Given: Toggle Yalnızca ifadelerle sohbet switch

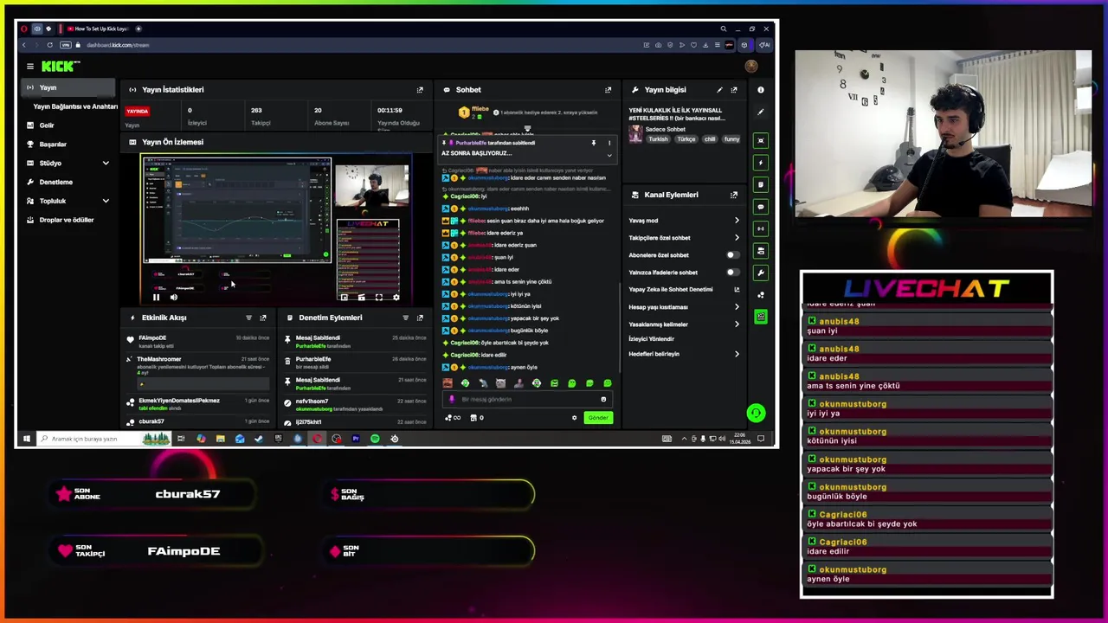Looking at the screenshot, I should tap(732, 273).
